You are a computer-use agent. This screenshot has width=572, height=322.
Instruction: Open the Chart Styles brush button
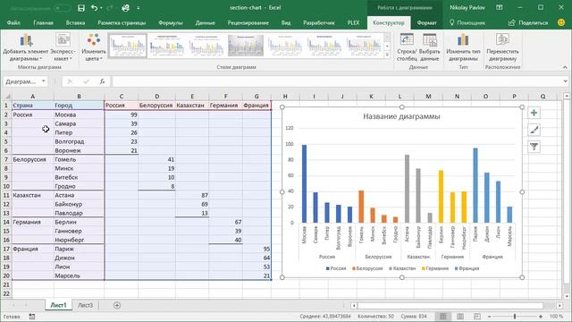(534, 130)
